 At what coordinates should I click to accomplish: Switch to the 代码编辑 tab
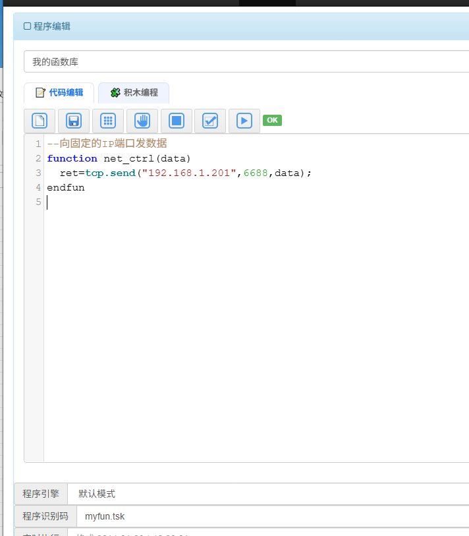click(x=59, y=93)
